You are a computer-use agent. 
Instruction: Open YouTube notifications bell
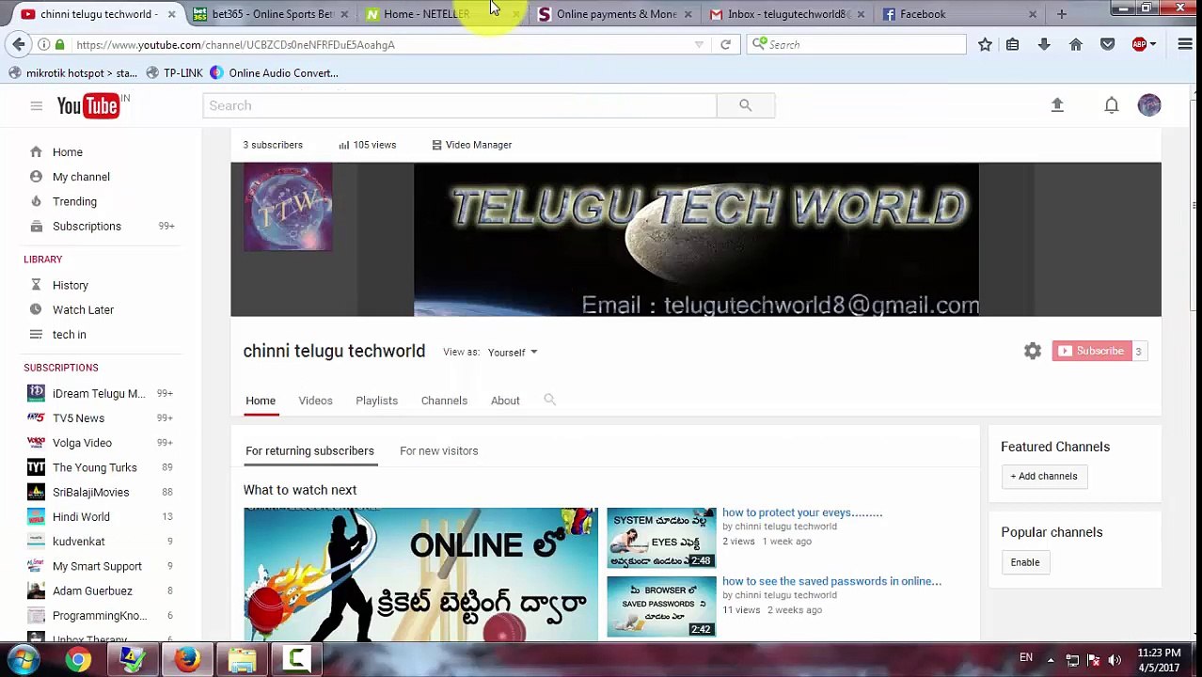point(1112,105)
